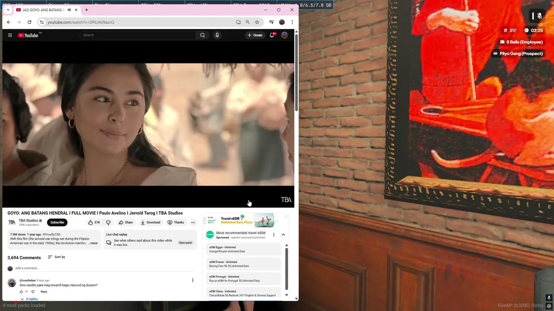This screenshot has height=311, width=554.
Task: Open the site information icon in the address bar
Action: 42,22
